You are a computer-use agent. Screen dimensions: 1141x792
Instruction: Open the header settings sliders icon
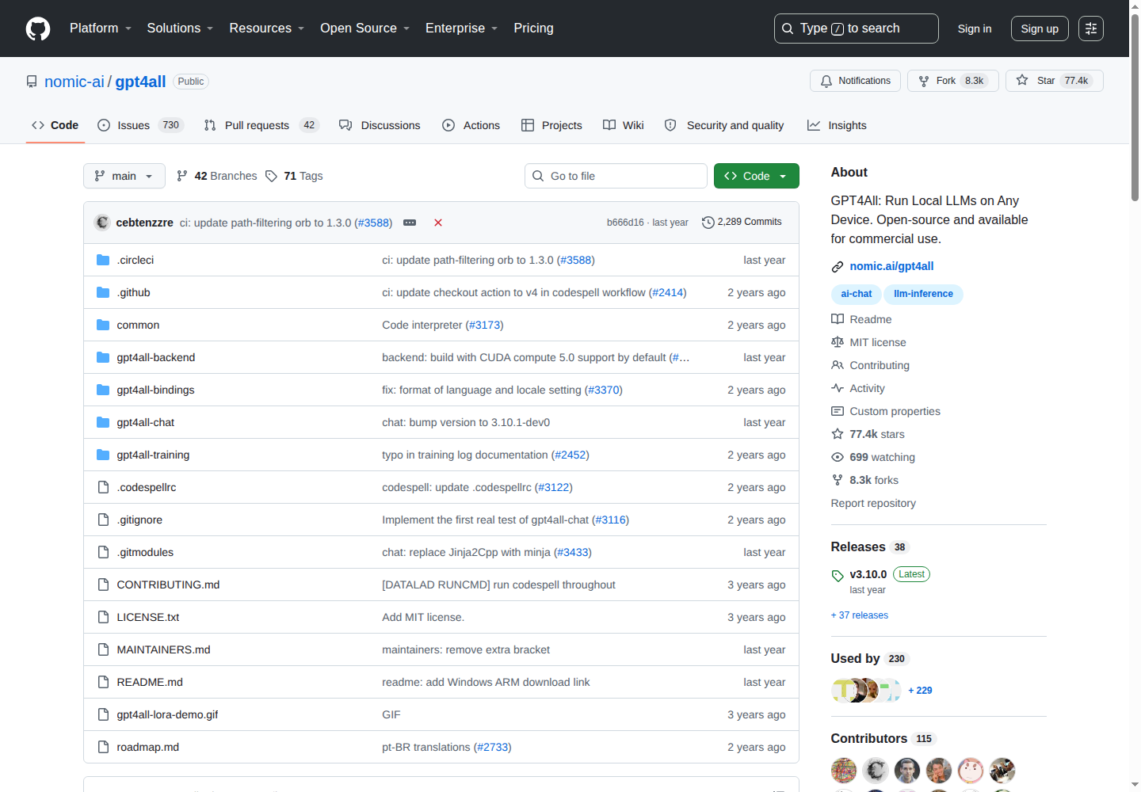click(1091, 29)
